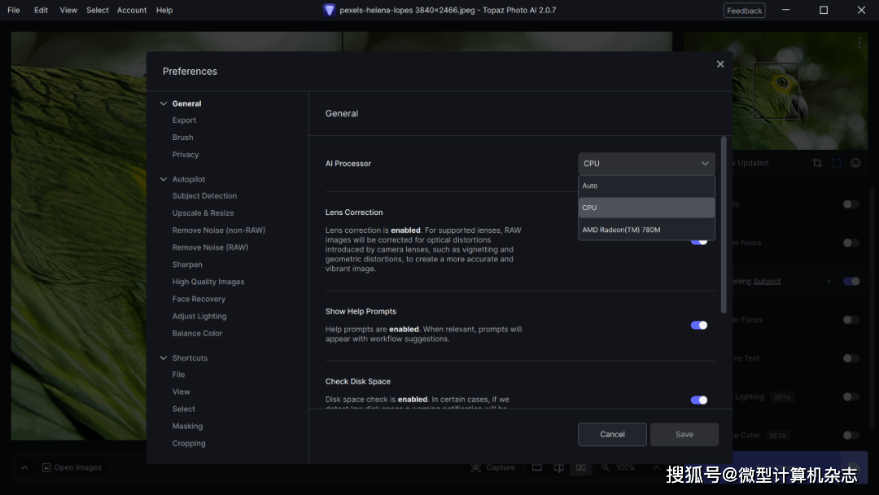879x495 pixels.
Task: Expand the image tray up arrow
Action: pos(24,467)
